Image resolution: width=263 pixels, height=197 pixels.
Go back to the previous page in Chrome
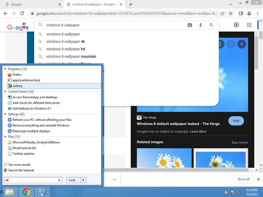click(6, 13)
